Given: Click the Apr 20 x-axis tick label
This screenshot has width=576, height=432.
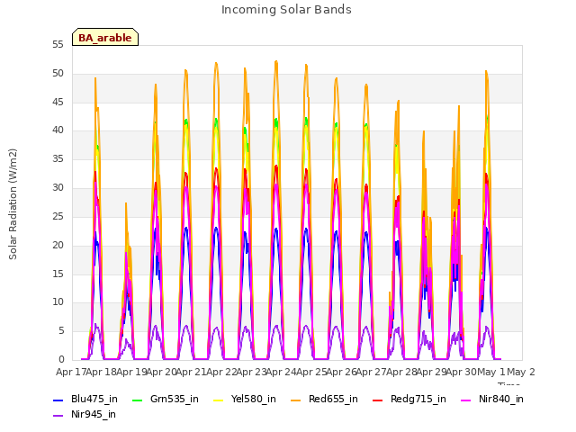Looking at the screenshot, I should 161,372.
